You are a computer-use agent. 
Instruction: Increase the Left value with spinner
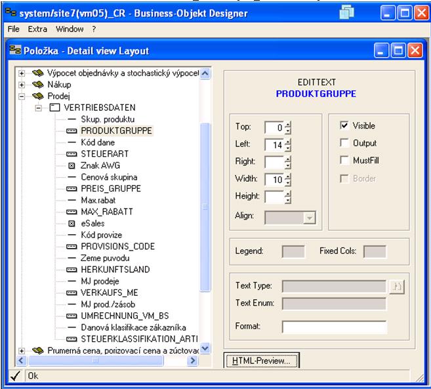click(287, 142)
